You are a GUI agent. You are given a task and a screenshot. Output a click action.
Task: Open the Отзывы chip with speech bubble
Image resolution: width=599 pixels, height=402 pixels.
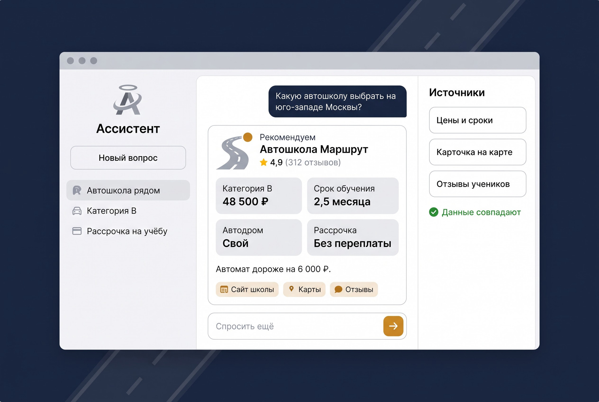[354, 290]
